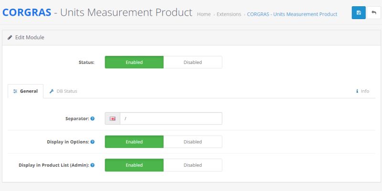This screenshot has width=382, height=191.
Task: Go to Home breadcrumb link
Action: (204, 14)
